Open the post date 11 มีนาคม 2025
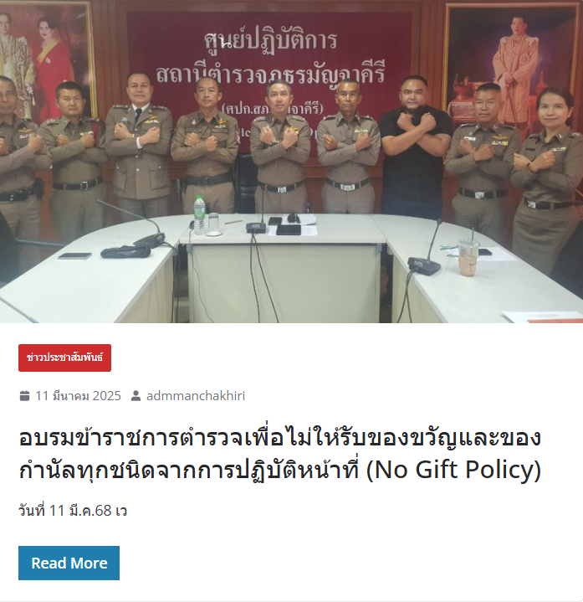The width and height of the screenshot is (583, 602). tap(79, 395)
